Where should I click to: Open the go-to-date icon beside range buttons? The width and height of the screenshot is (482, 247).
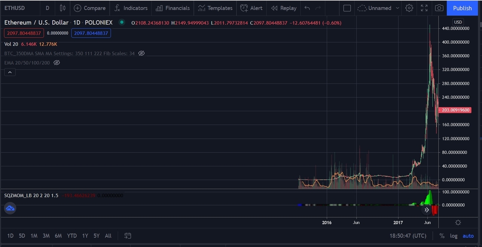(128, 236)
